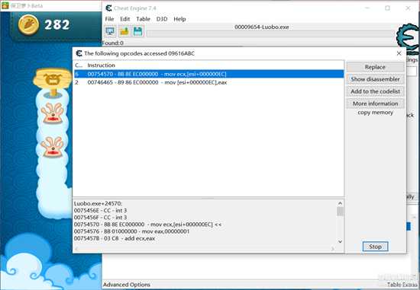
Task: Stop the opcode monitoring
Action: tap(375, 247)
